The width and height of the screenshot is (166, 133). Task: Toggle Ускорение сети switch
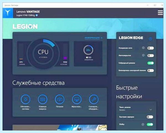(151, 48)
